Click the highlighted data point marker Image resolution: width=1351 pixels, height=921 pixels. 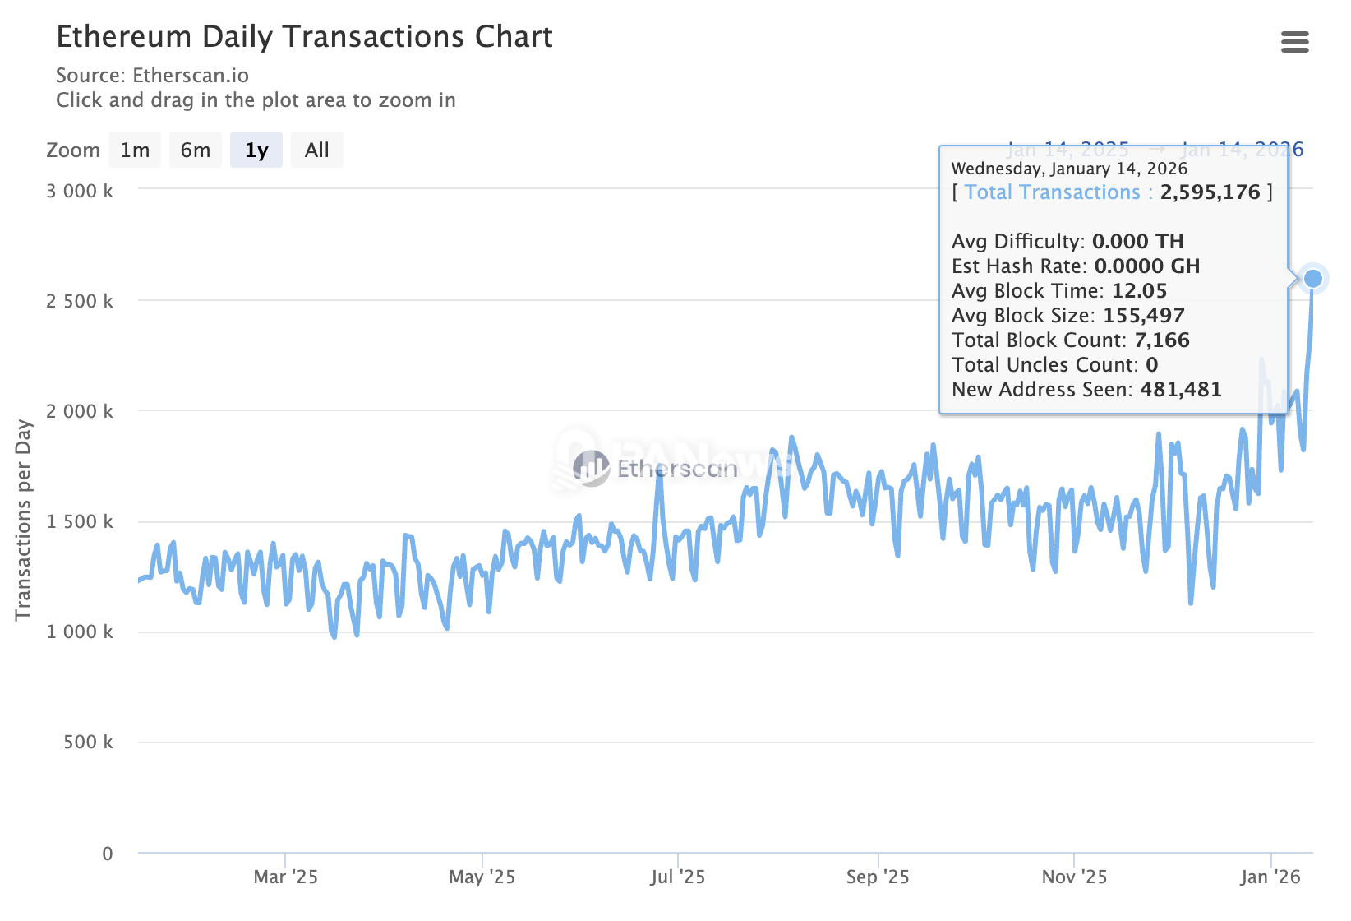coord(1312,279)
